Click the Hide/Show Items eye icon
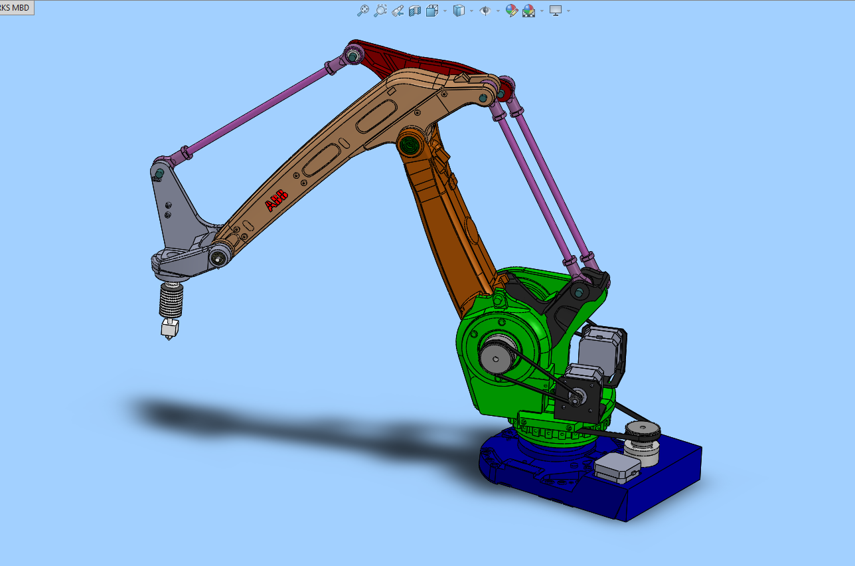This screenshot has height=566, width=855. pos(485,11)
